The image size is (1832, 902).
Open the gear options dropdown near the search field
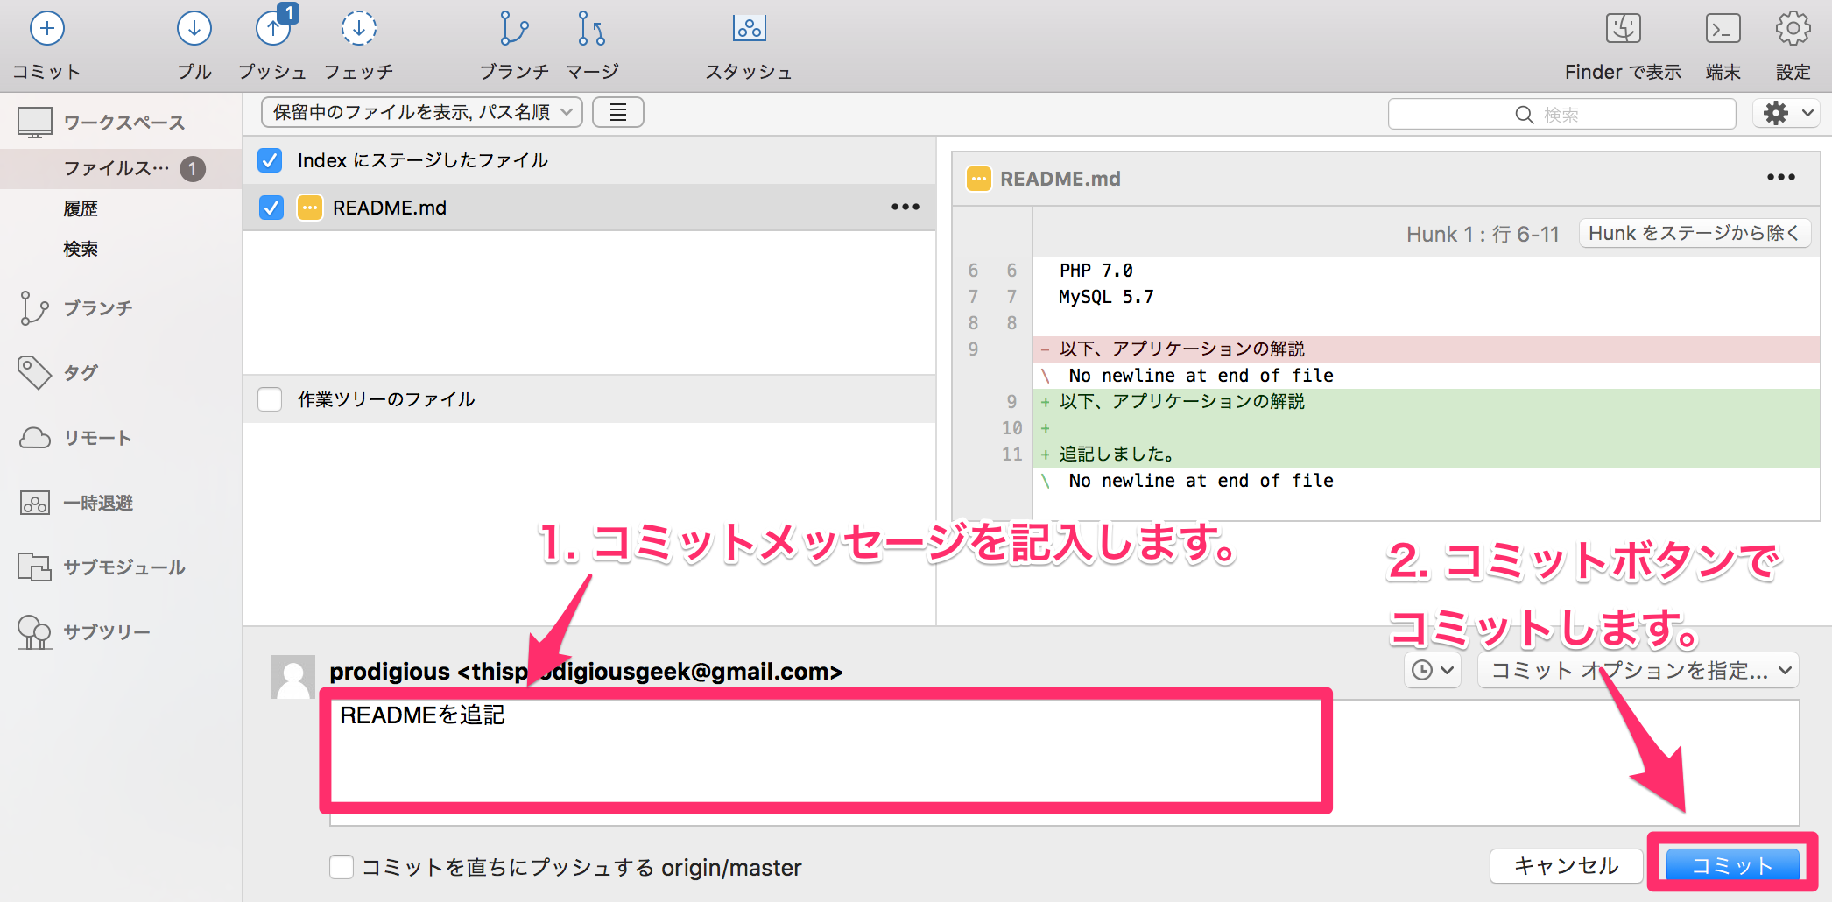click(x=1786, y=113)
